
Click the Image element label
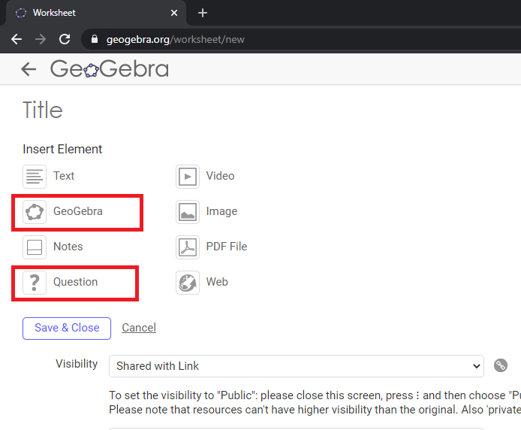tap(221, 212)
